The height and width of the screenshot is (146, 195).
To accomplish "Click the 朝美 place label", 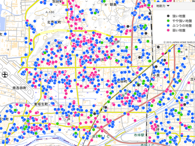I will (113, 5).
